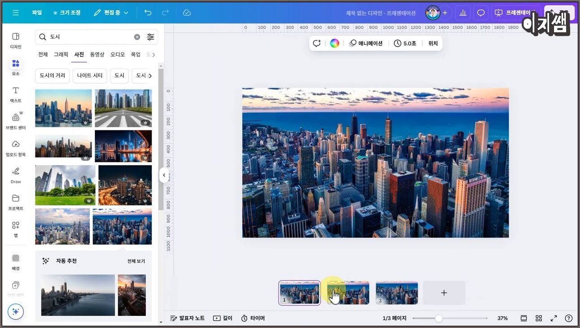580x328 pixels.
Task: Open the magic comment icon in toolbar
Action: coord(317,43)
